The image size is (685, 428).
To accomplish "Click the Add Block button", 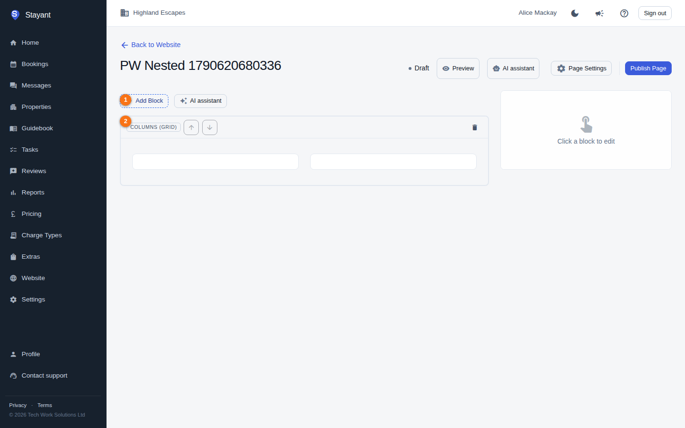I will point(144,101).
